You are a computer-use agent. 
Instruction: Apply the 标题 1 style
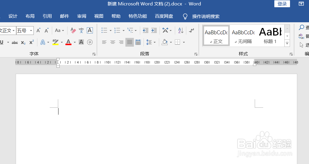(270, 36)
